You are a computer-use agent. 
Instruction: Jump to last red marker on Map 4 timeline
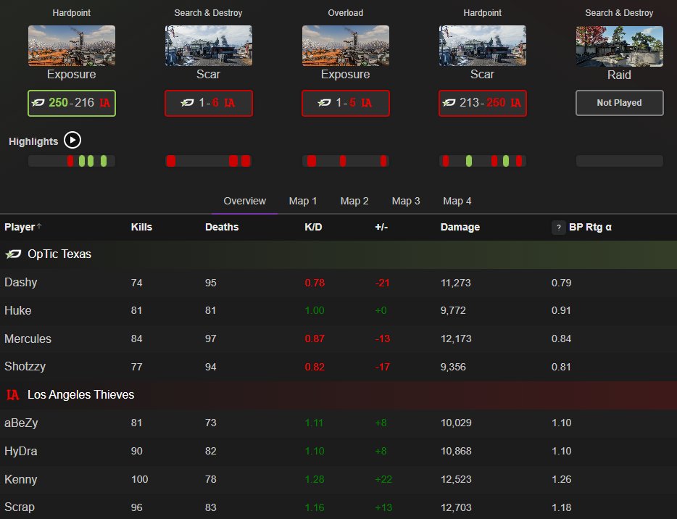(519, 161)
